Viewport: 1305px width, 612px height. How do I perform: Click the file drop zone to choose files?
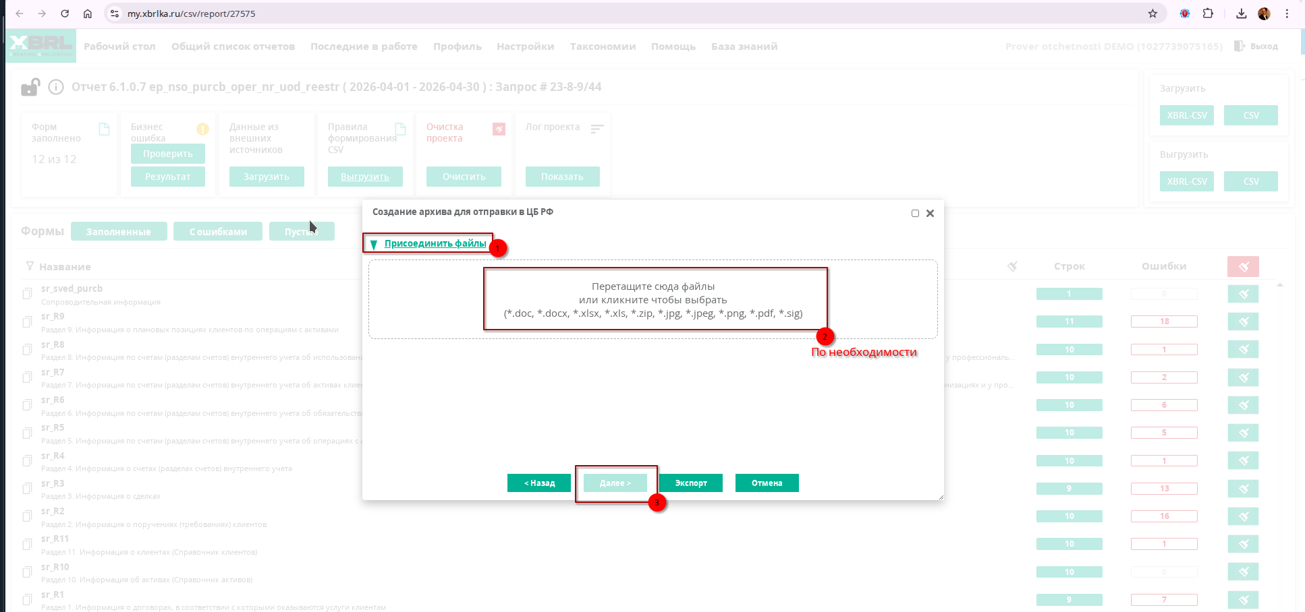click(652, 299)
